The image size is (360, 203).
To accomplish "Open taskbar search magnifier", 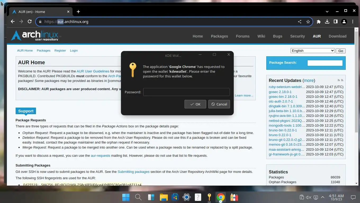I will point(138,197).
